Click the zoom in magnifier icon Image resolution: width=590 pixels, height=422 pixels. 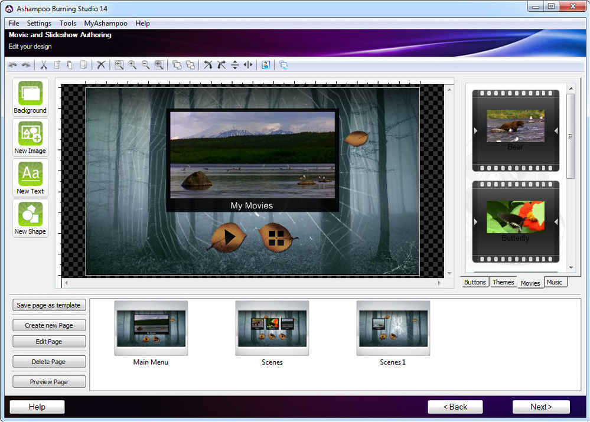[x=132, y=65]
